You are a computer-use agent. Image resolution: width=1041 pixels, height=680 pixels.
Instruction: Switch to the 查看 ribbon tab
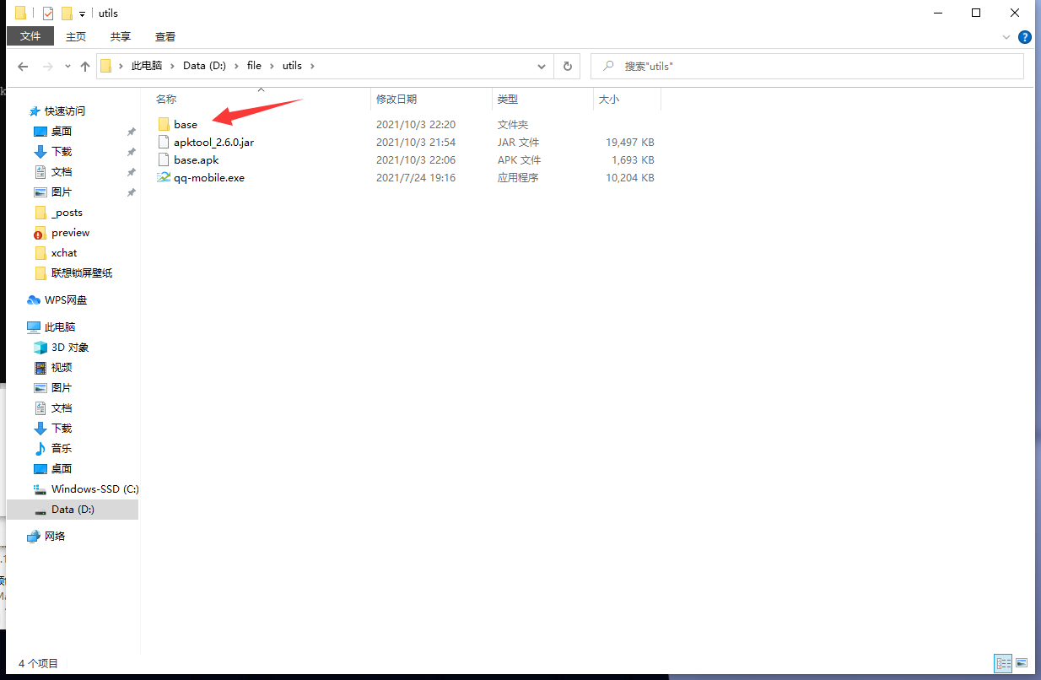click(165, 36)
